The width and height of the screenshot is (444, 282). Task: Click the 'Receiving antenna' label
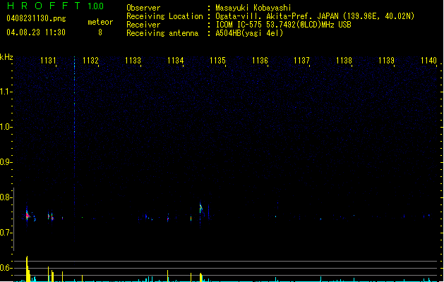(x=162, y=33)
